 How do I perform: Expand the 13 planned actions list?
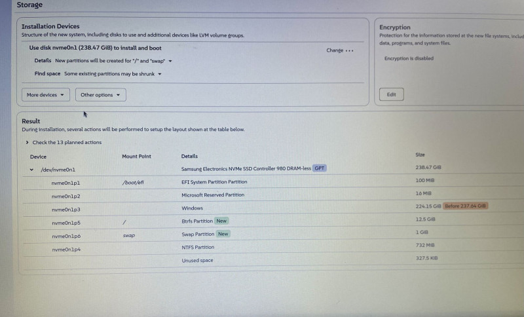64,142
